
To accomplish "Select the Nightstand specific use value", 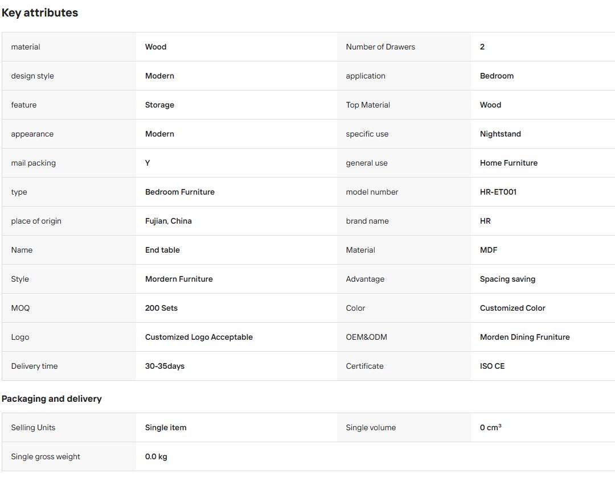I will [501, 134].
